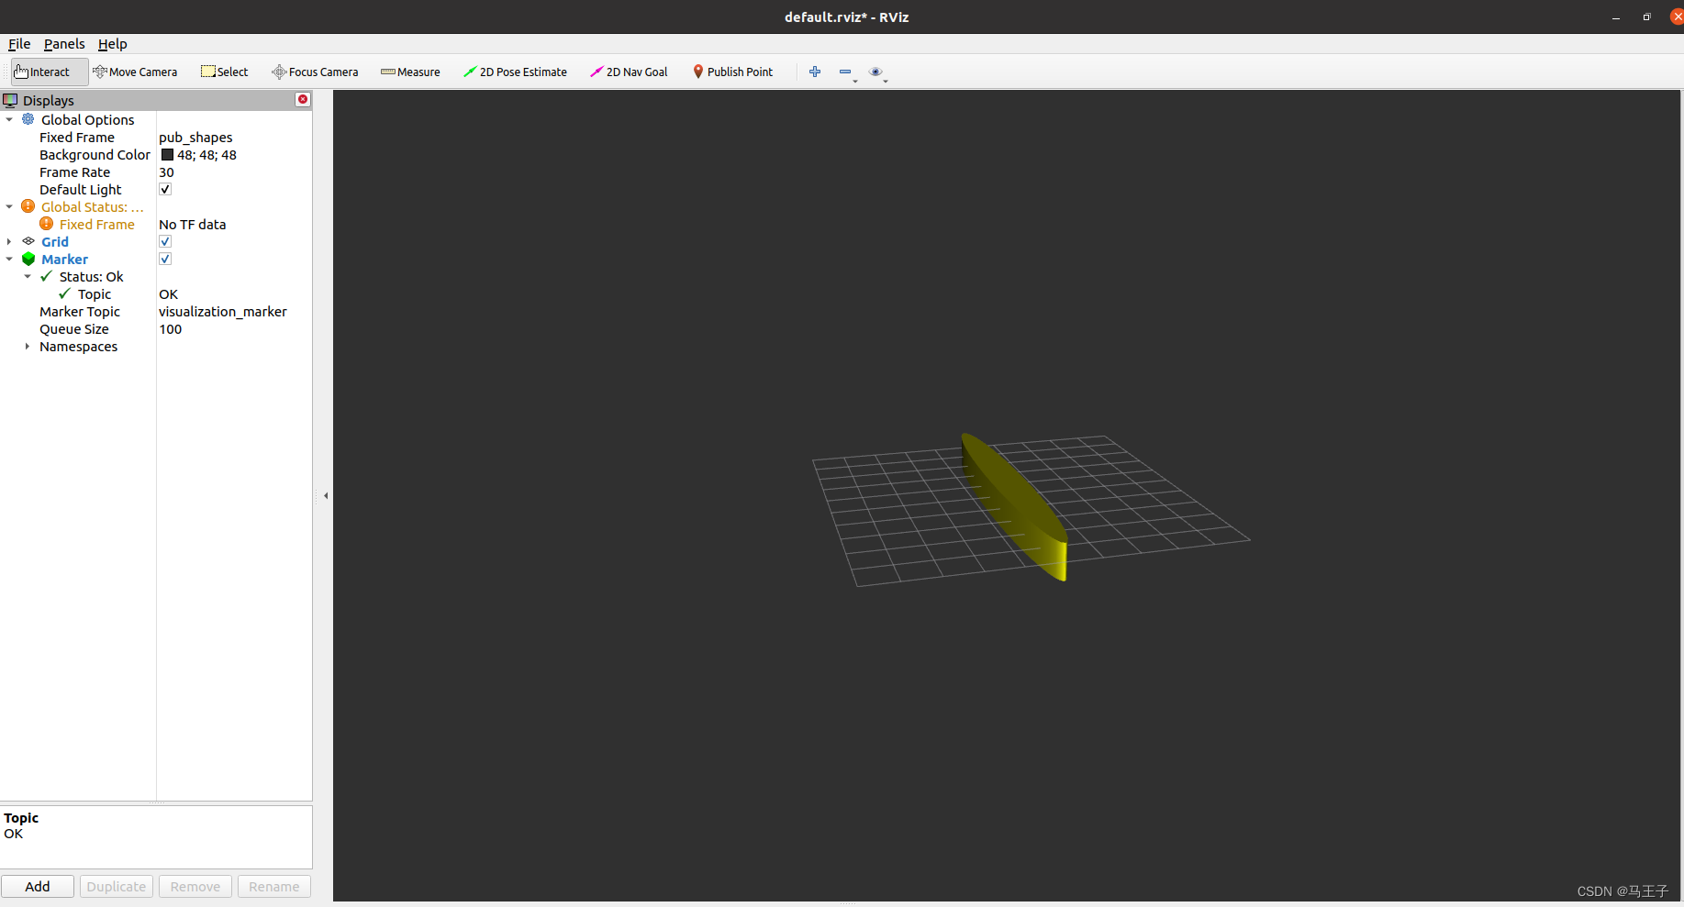This screenshot has width=1684, height=907.
Task: Activate the Publish Point tool
Action: [x=732, y=72]
